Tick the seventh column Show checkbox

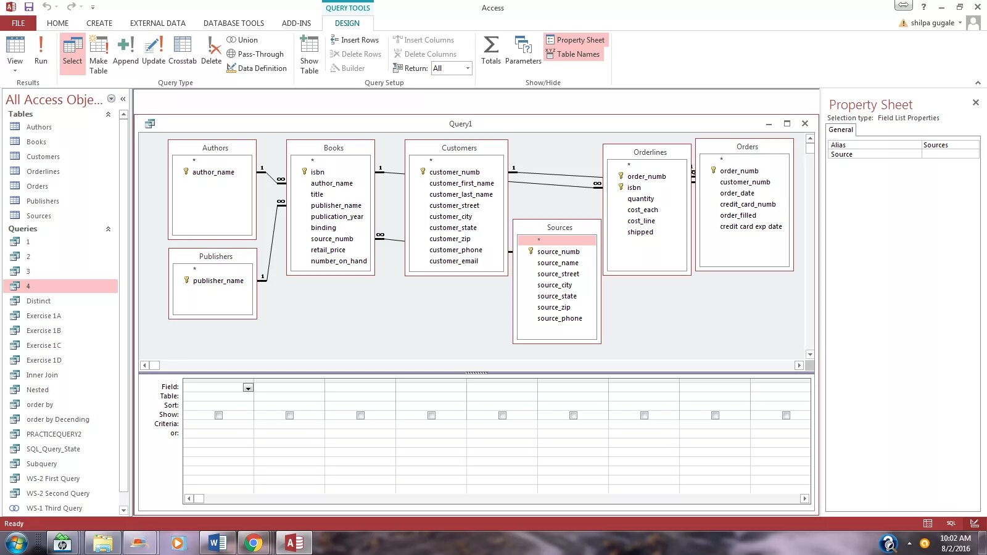pyautogui.click(x=644, y=415)
